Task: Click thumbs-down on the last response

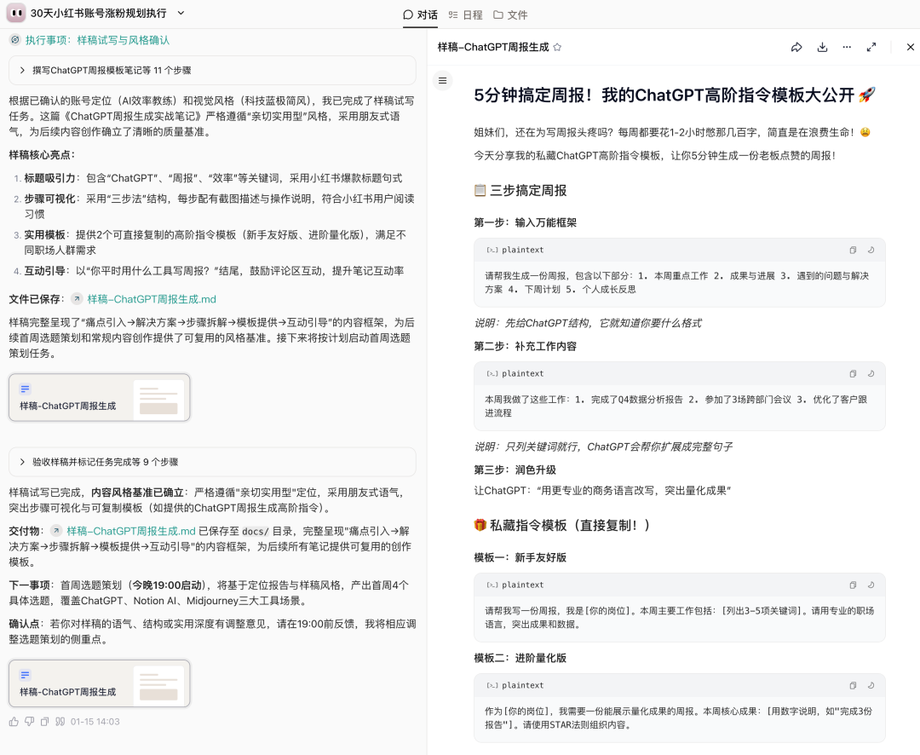Action: 30,722
